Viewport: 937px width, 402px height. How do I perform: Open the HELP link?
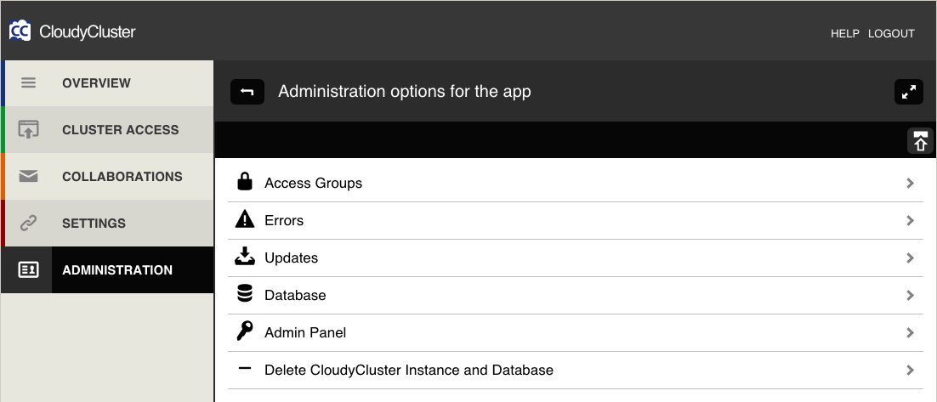click(844, 34)
